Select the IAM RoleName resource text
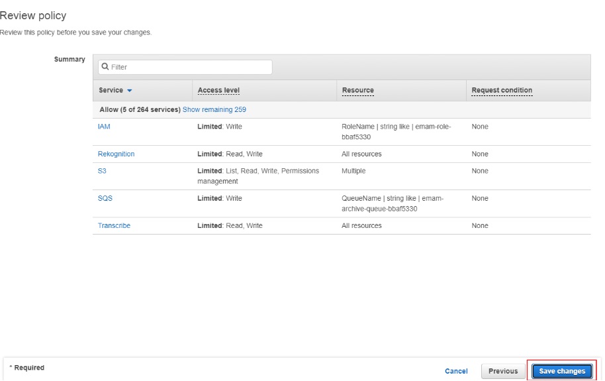Image resolution: width=605 pixels, height=381 pixels. 396,132
